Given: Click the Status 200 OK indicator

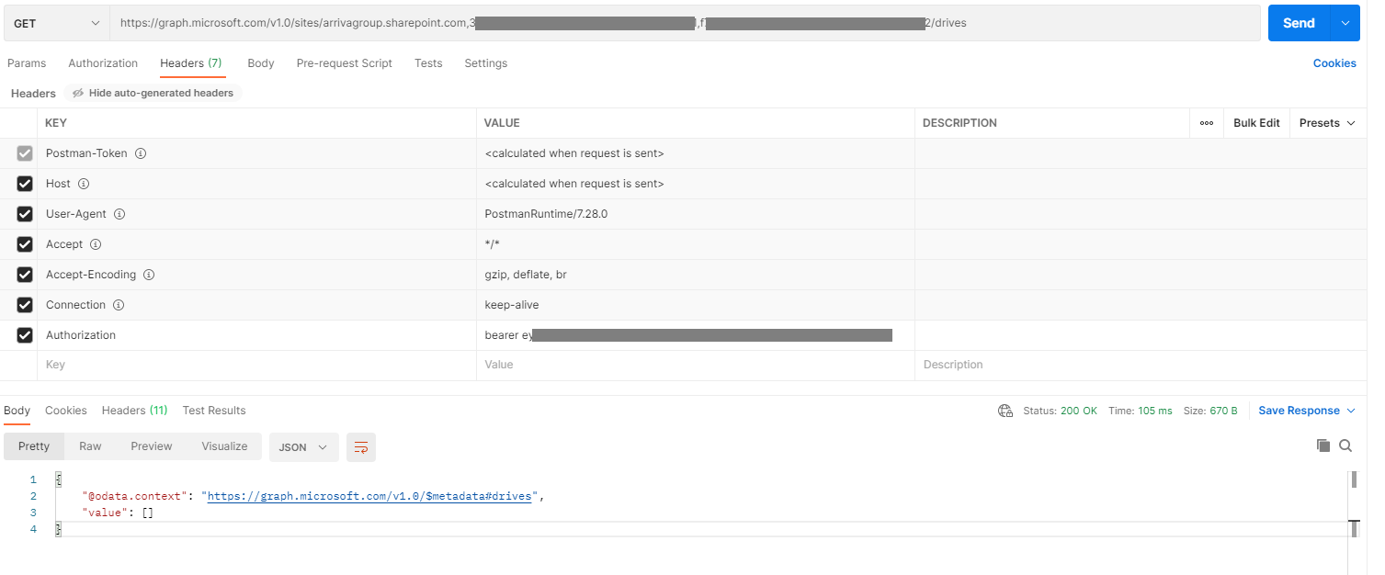Looking at the screenshot, I should pos(1060,411).
